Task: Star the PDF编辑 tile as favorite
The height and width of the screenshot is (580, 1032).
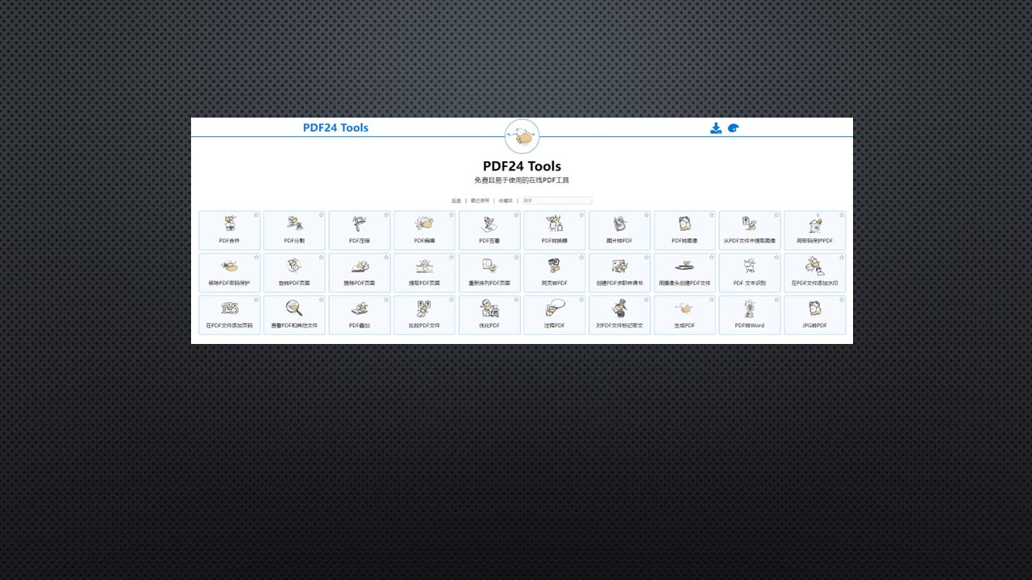Action: pos(451,215)
